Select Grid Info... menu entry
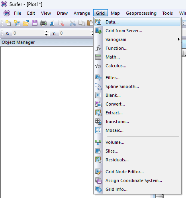Image resolution: width=186 pixels, height=198 pixels. coord(137,189)
